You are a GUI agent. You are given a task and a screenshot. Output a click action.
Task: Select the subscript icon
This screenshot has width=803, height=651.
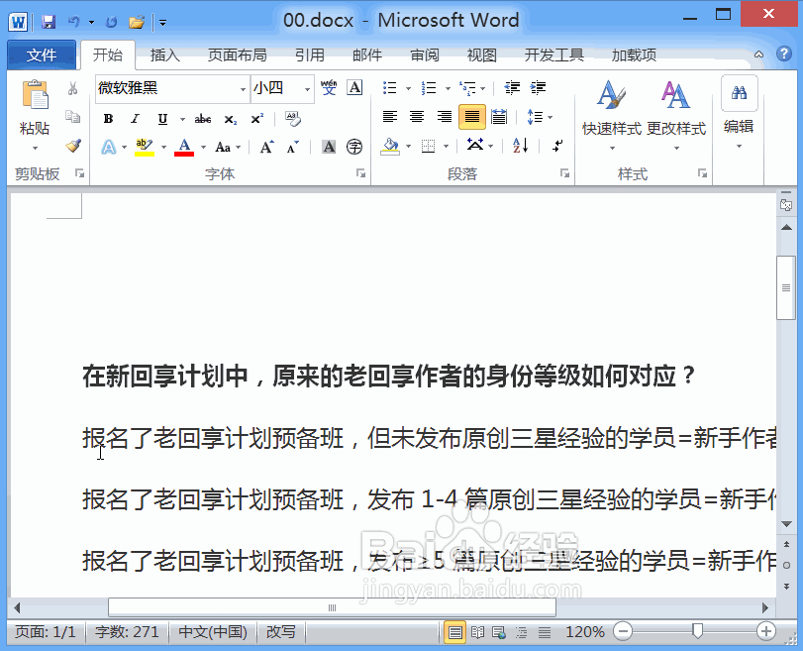pyautogui.click(x=230, y=119)
